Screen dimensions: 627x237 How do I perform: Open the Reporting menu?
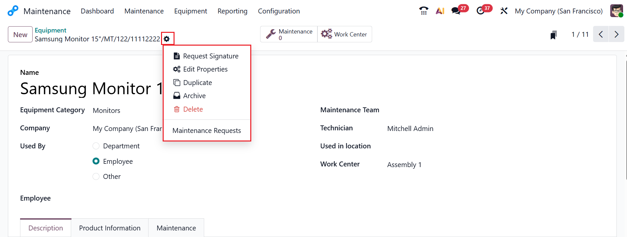[x=232, y=11]
